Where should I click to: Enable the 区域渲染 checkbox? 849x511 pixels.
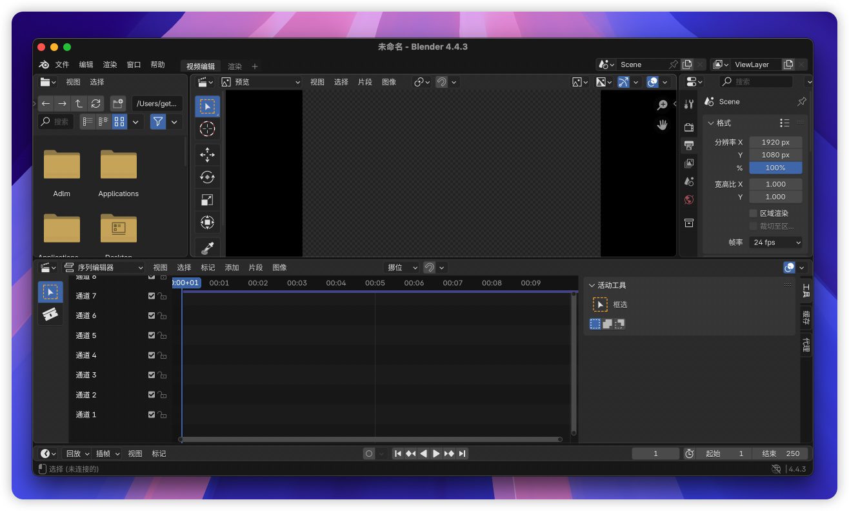(753, 213)
